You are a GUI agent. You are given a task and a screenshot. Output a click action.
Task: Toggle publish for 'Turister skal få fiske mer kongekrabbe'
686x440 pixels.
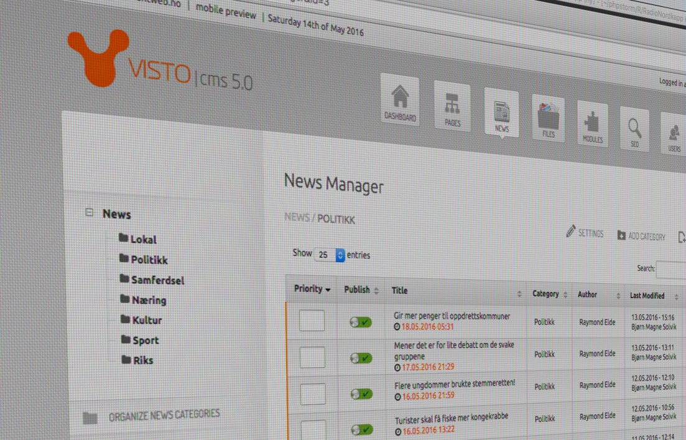pos(362,430)
